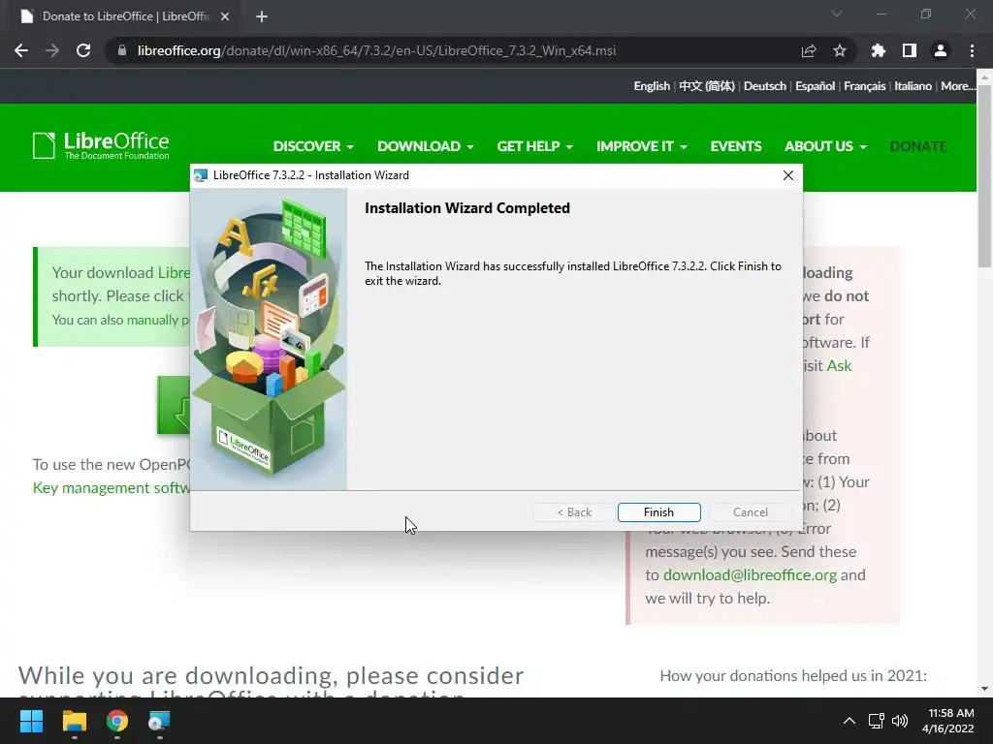Open the network icon in the system tray
This screenshot has height=744, width=993.
[x=876, y=721]
